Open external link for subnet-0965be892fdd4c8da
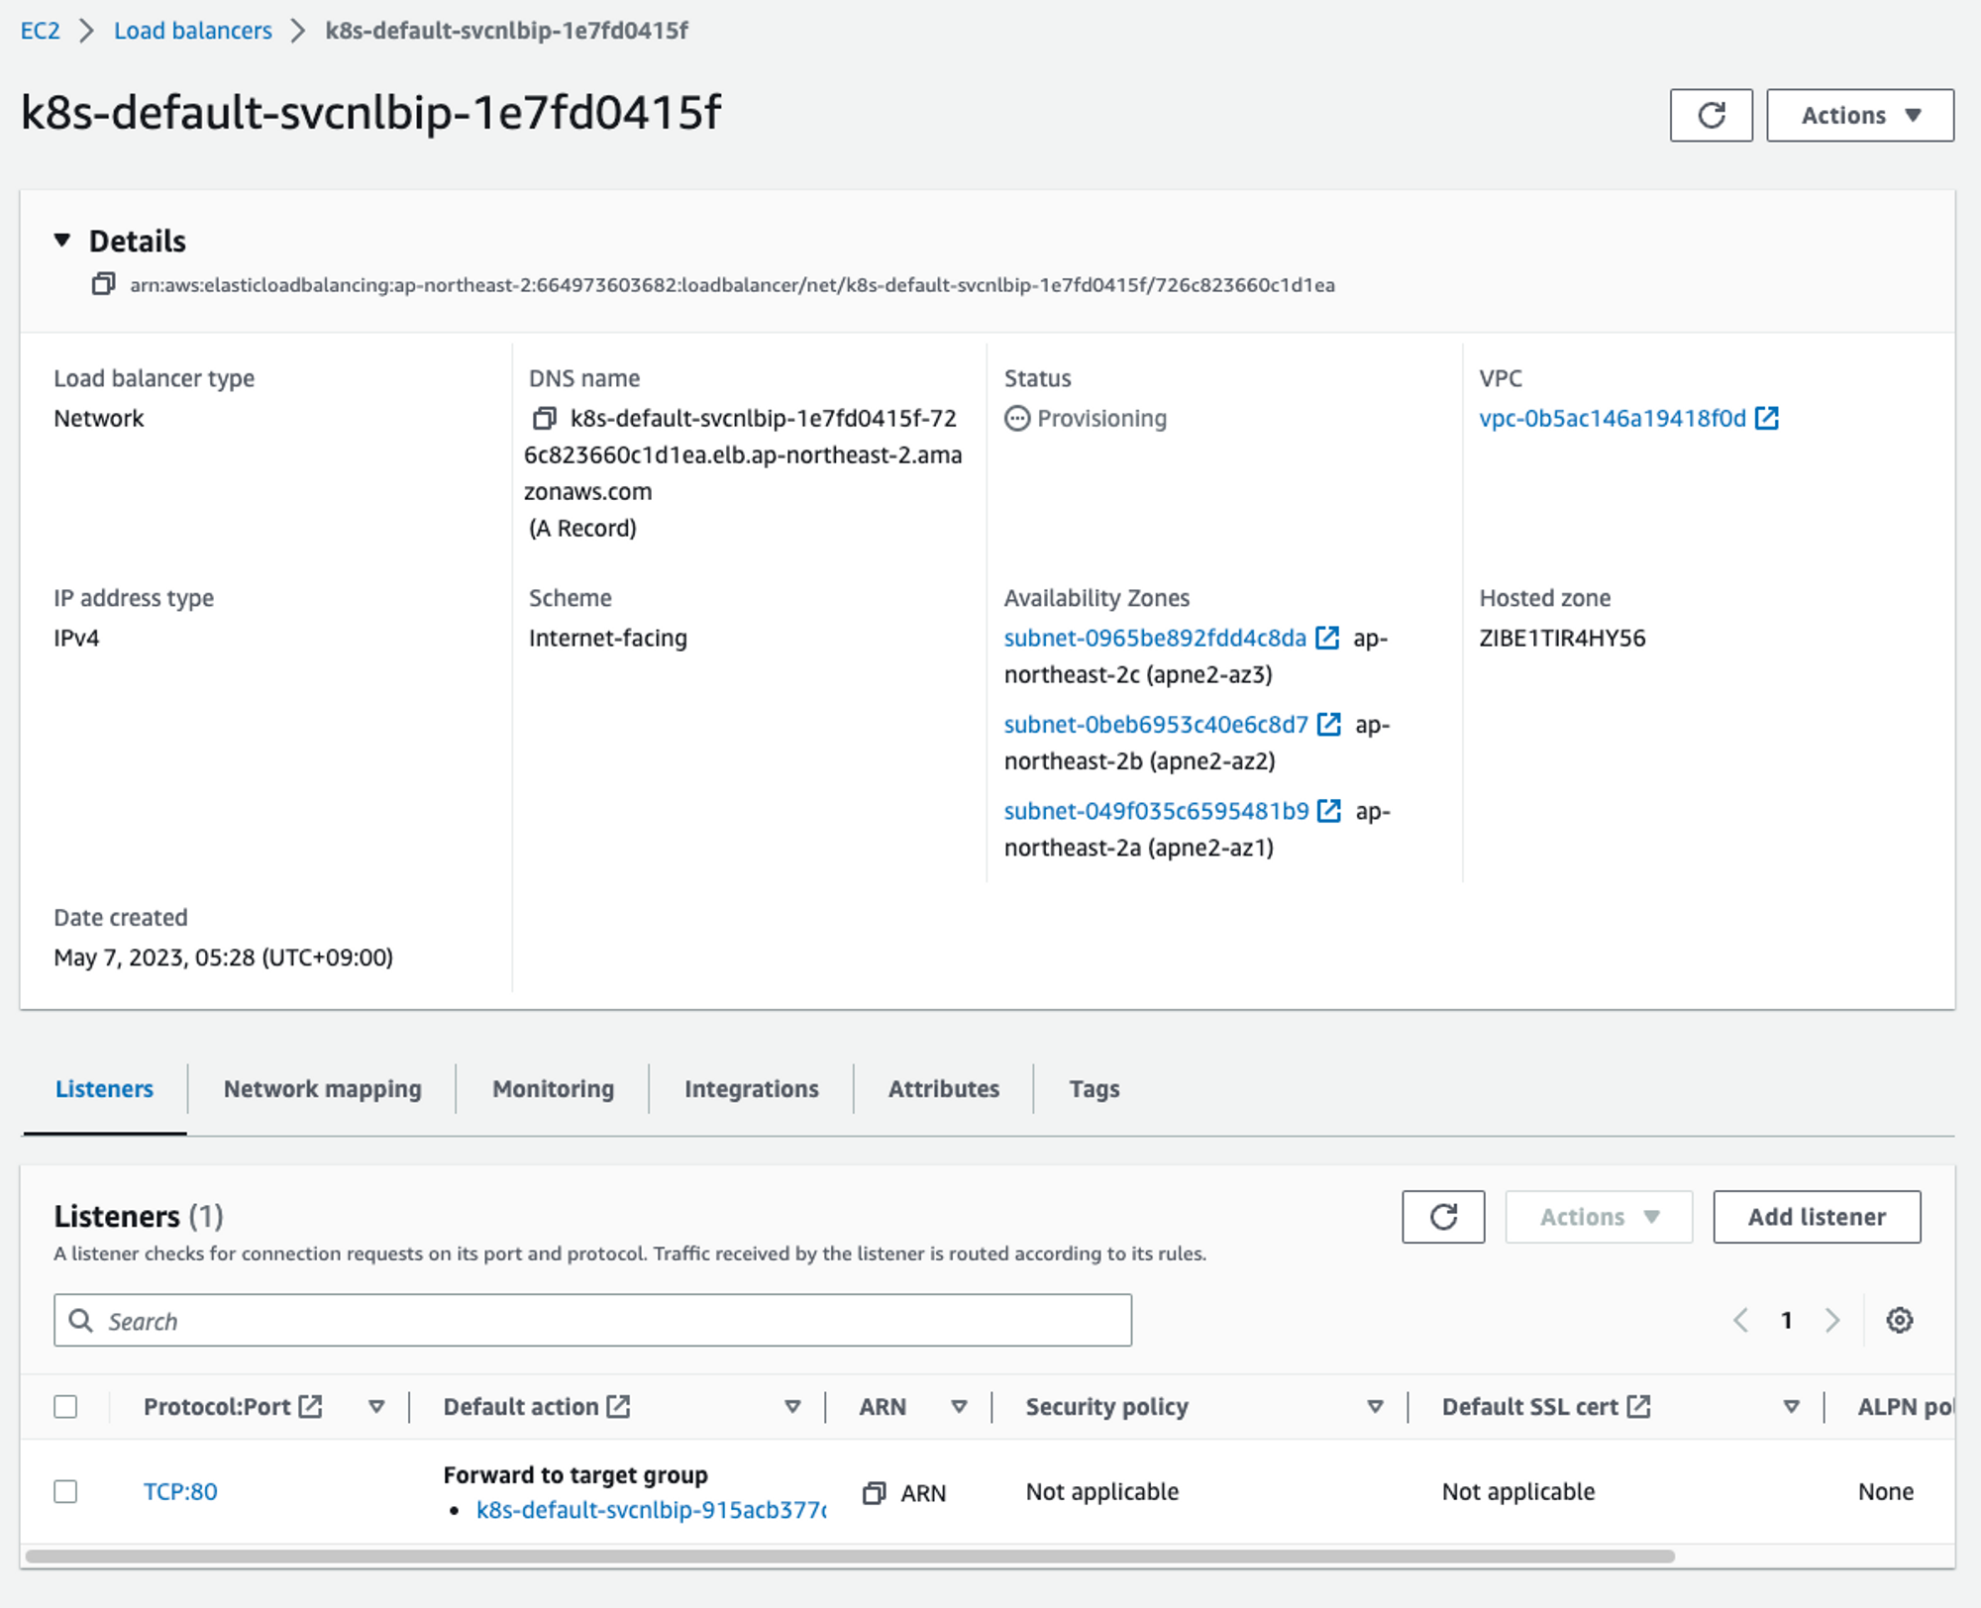 pos(1327,639)
